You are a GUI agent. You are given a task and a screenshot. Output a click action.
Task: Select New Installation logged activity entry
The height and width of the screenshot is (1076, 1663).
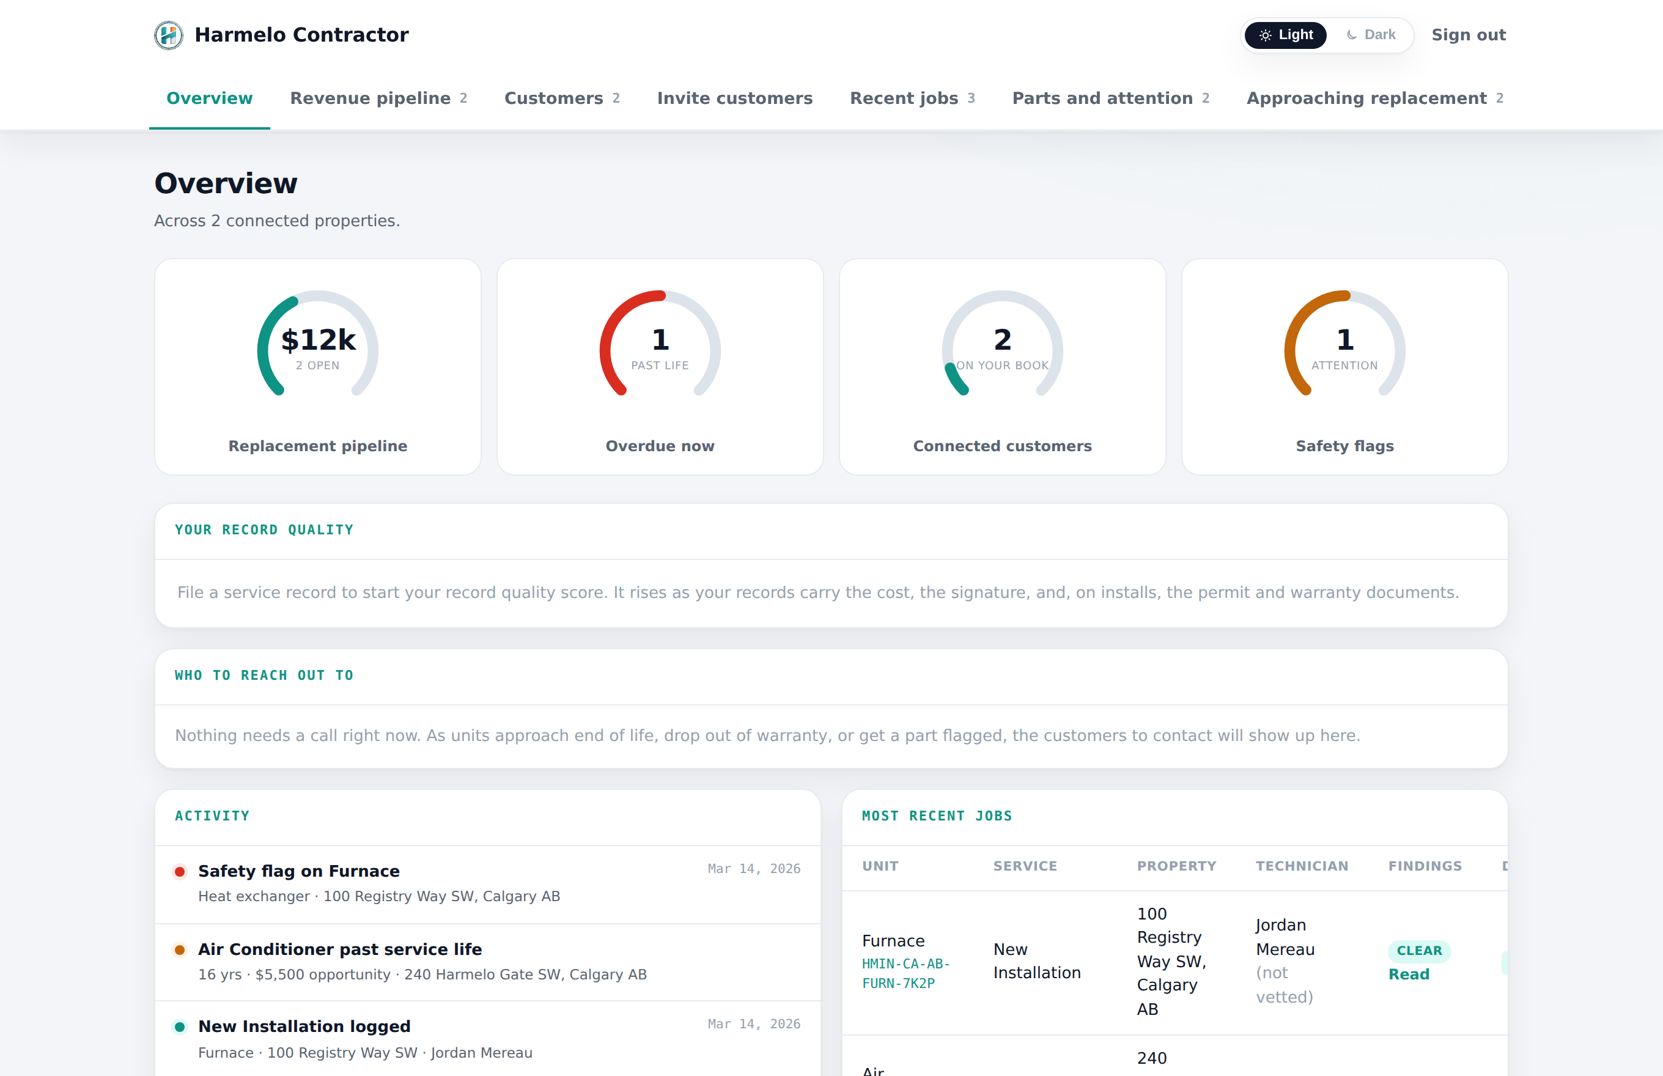[488, 1039]
